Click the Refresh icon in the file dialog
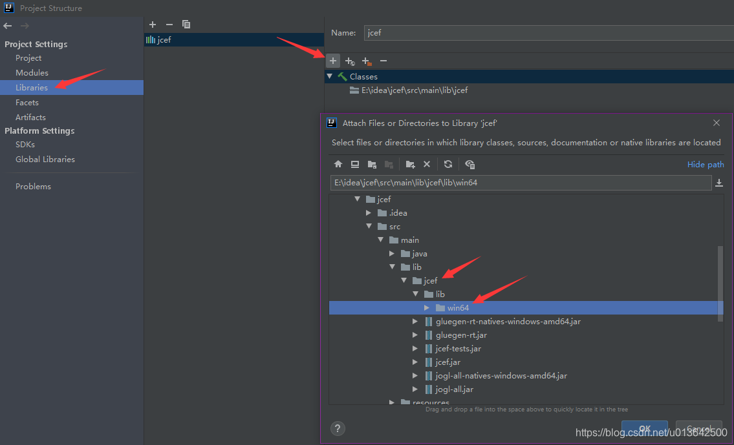 point(448,164)
